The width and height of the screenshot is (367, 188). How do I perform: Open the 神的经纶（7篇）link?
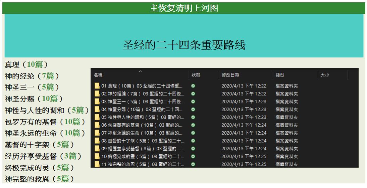(x=32, y=76)
